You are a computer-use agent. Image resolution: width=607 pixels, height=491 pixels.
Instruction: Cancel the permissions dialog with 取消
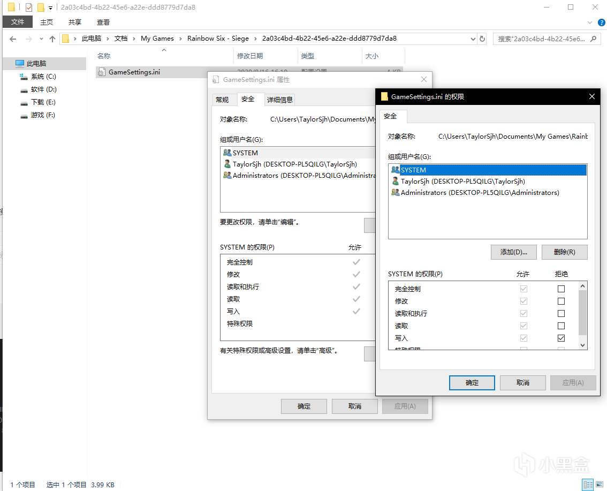click(522, 383)
